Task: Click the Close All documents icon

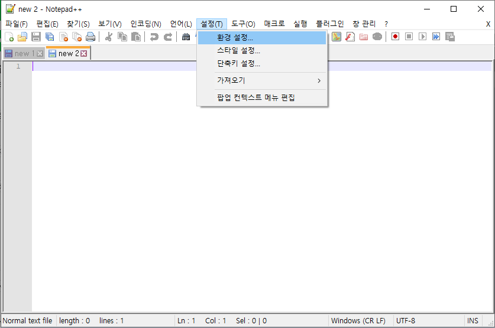Action: (77, 37)
